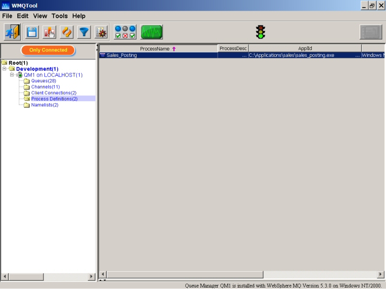This screenshot has height=289, width=386.
Task: Click the table horizontal scroll left arrow
Action: [103, 274]
